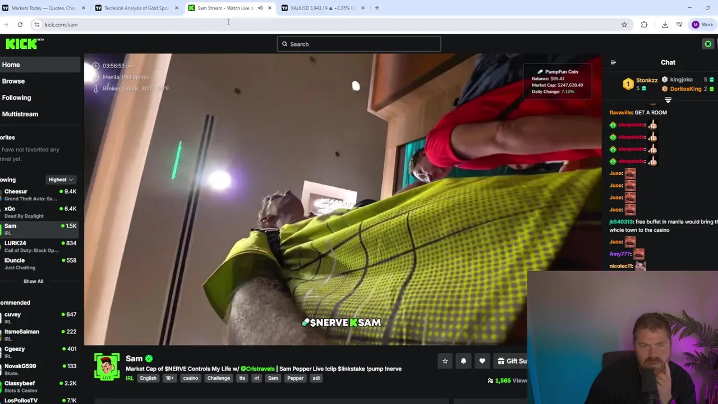
Task: Open iDuncle Just Chatting channel
Action: pyautogui.click(x=39, y=264)
